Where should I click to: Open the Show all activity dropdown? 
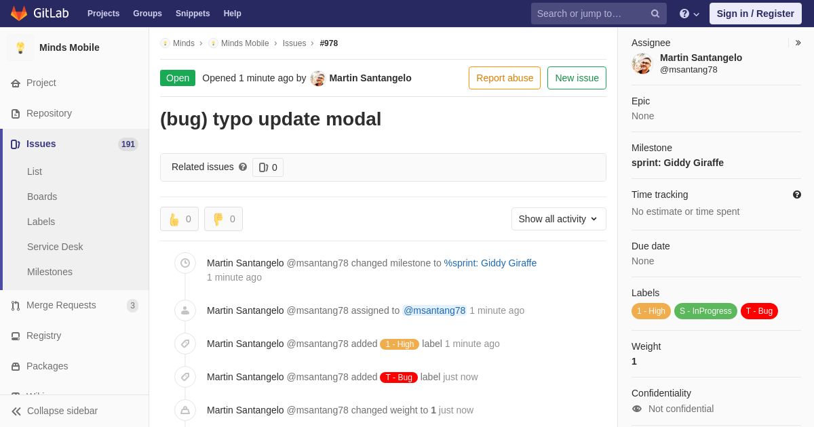[x=559, y=219]
